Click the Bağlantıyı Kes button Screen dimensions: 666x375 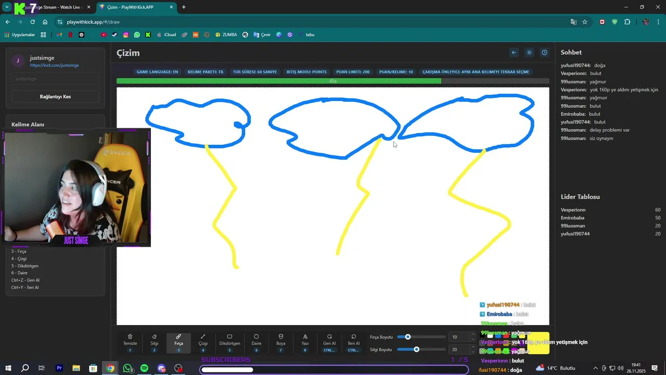(55, 97)
